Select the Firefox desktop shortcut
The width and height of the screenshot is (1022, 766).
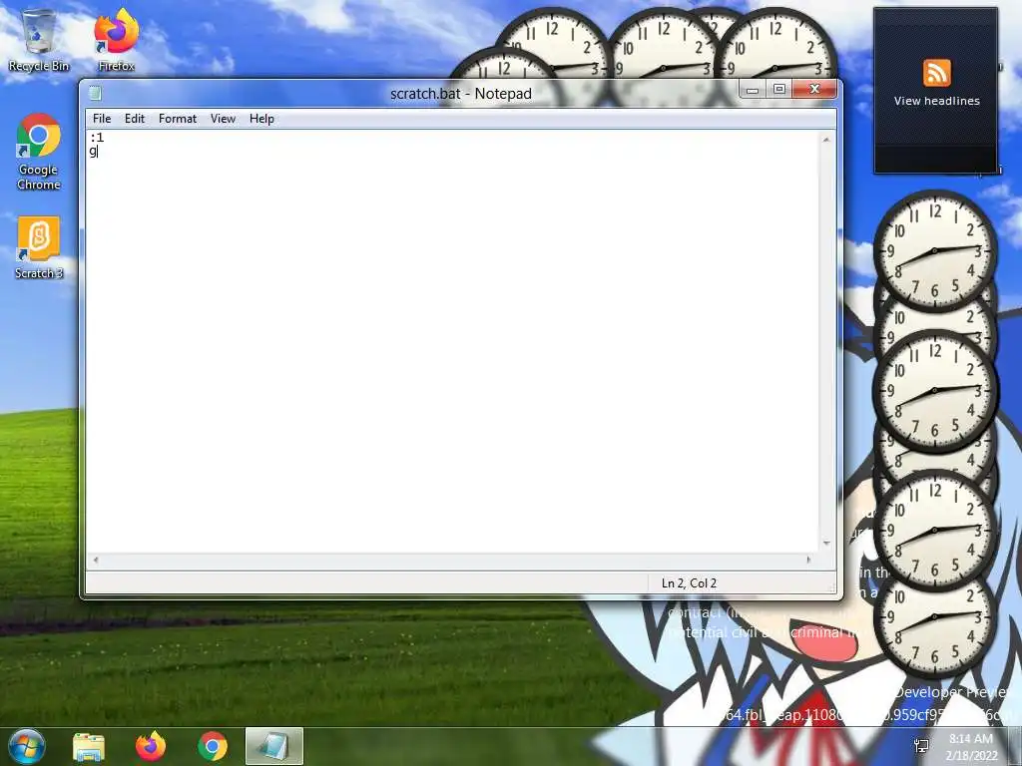point(116,40)
